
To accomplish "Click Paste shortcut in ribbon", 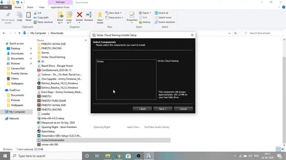I will [x=43, y=22].
